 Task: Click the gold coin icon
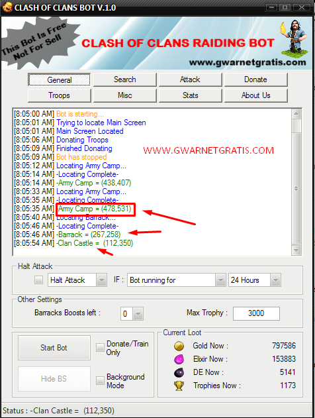tap(179, 346)
